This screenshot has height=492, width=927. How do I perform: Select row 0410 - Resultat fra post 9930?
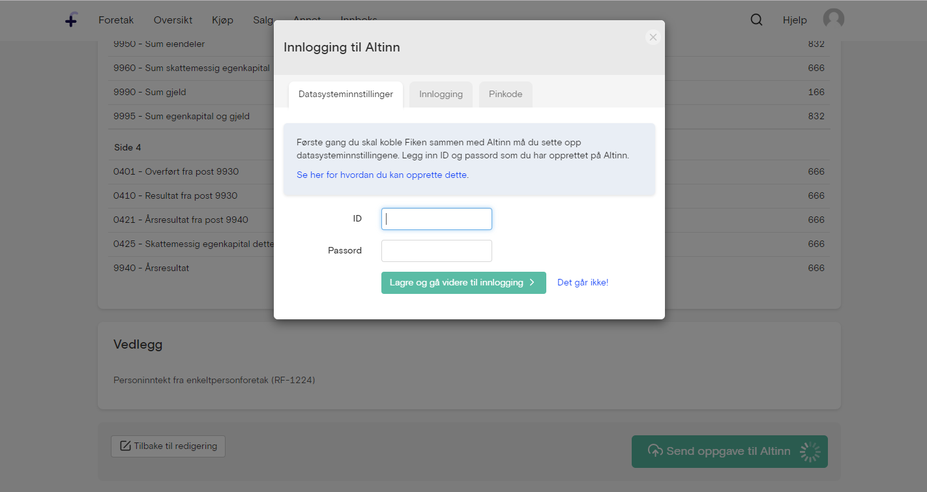(469, 196)
